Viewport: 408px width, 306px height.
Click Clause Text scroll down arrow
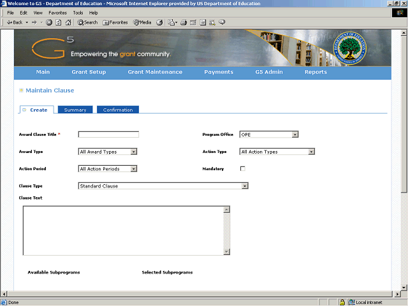point(227,251)
